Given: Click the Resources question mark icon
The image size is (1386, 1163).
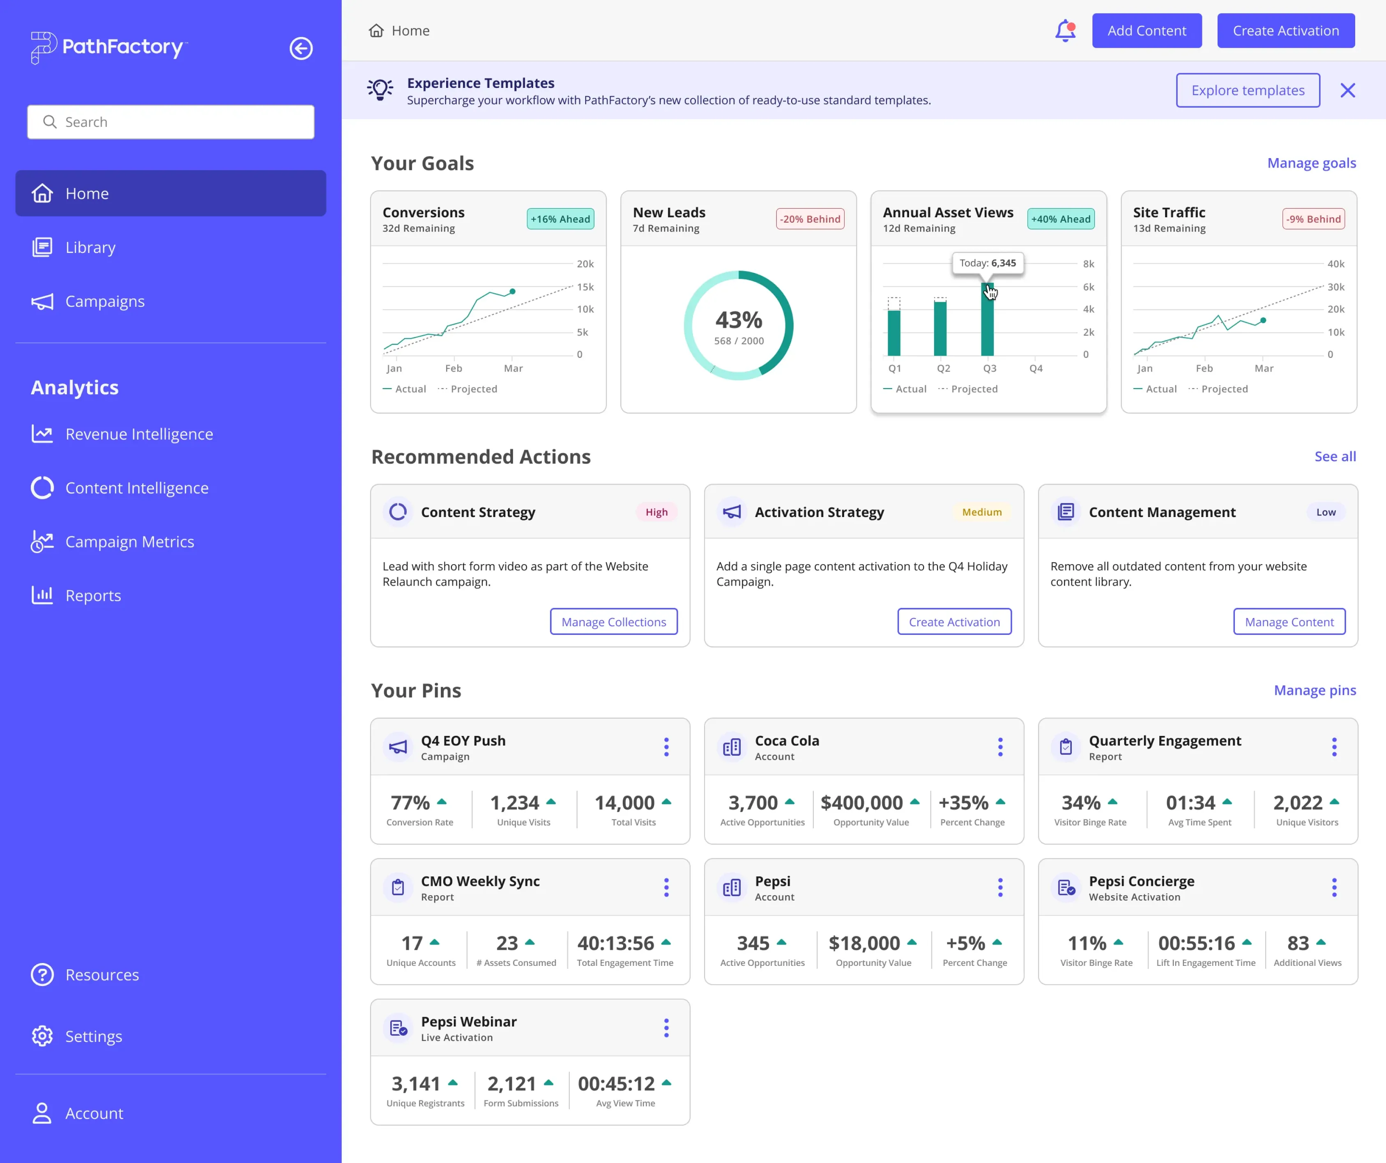Looking at the screenshot, I should pos(42,975).
